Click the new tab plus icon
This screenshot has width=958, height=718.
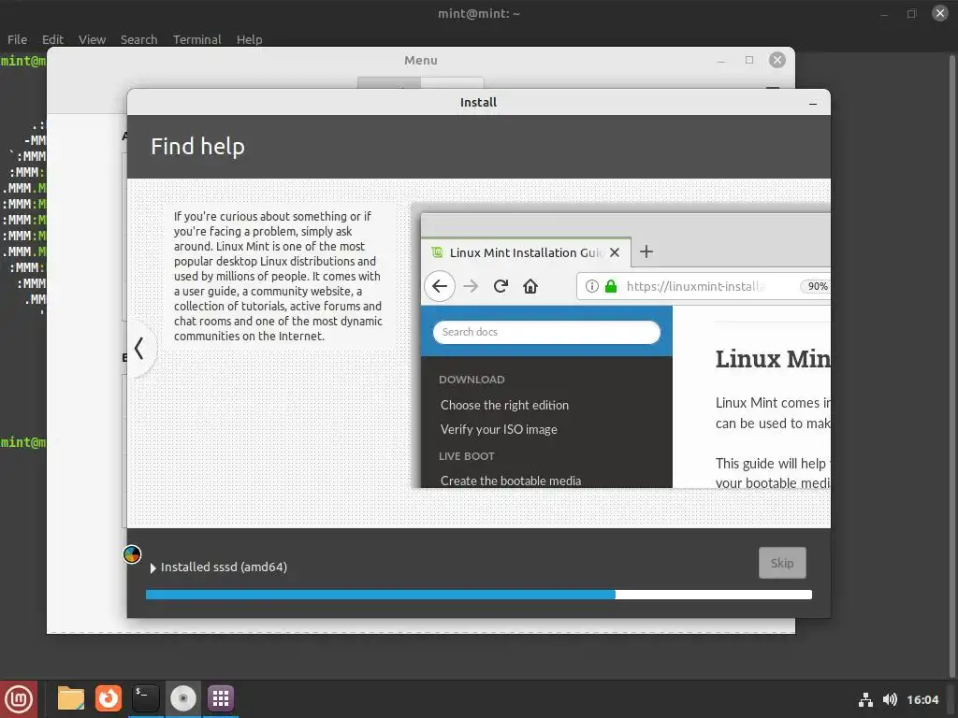[646, 251]
